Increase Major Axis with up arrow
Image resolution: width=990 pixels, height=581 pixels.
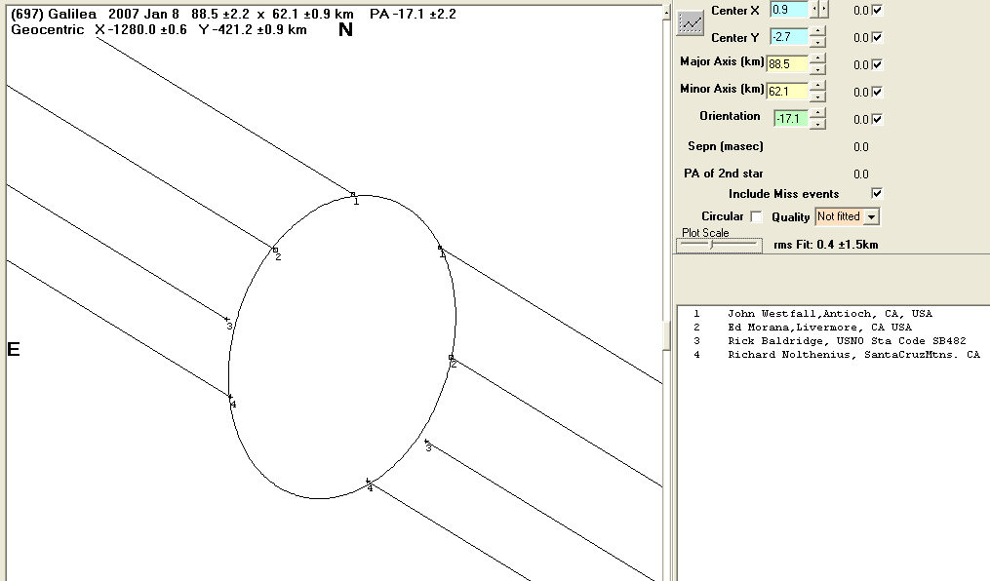click(x=817, y=58)
